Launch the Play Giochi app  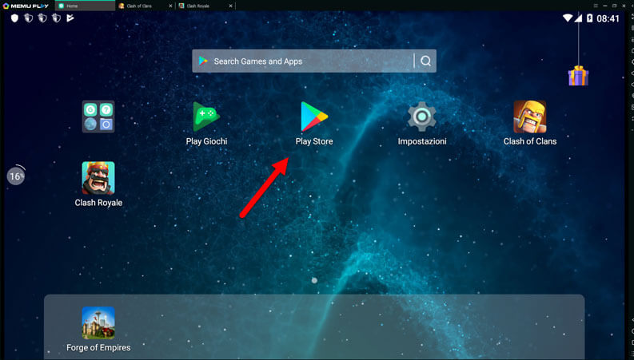tap(206, 117)
